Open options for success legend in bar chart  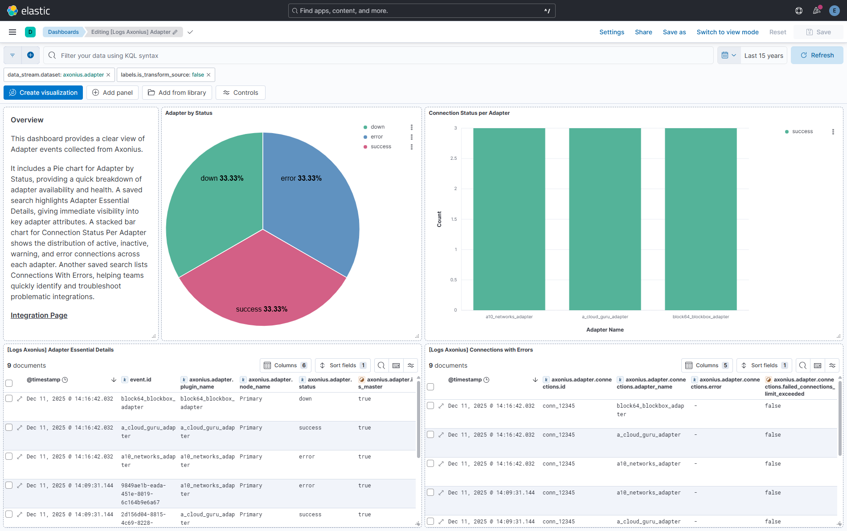pyautogui.click(x=833, y=132)
